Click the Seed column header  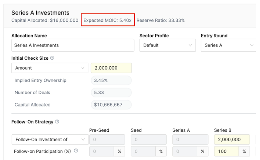pos(136,130)
